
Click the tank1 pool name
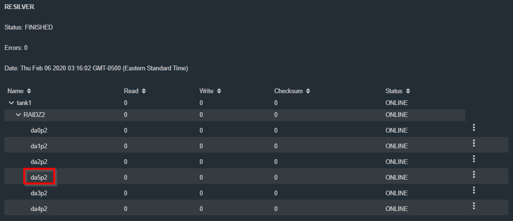(x=24, y=103)
